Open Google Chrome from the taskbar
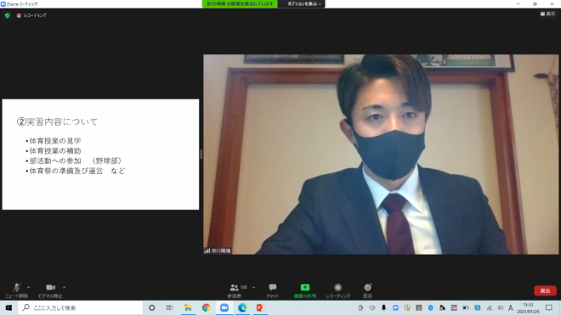561x315 pixels. click(x=206, y=307)
